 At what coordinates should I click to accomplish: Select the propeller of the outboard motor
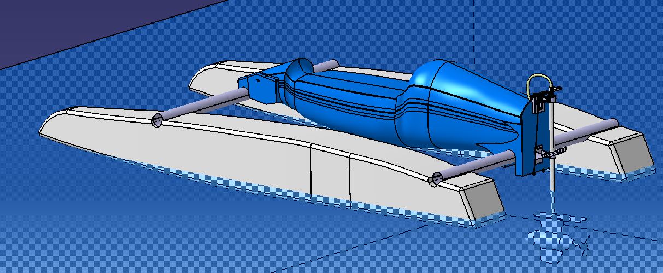(x=584, y=246)
